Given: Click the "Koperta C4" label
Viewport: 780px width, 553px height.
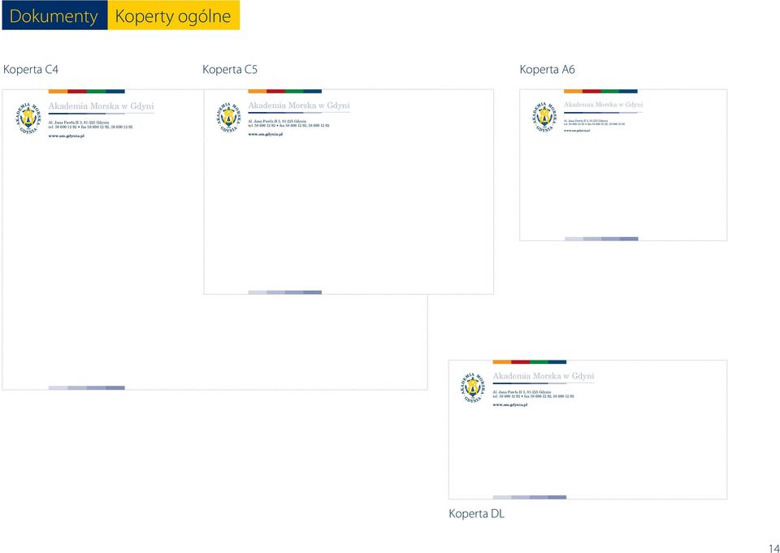Looking at the screenshot, I should point(31,70).
